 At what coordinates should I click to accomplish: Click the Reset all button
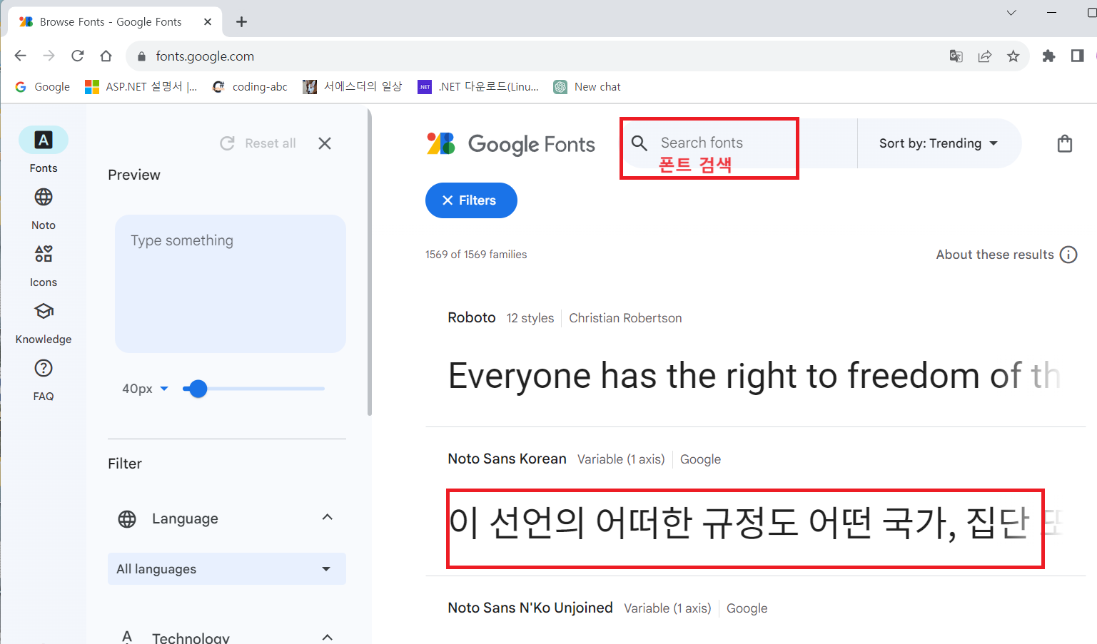[258, 143]
